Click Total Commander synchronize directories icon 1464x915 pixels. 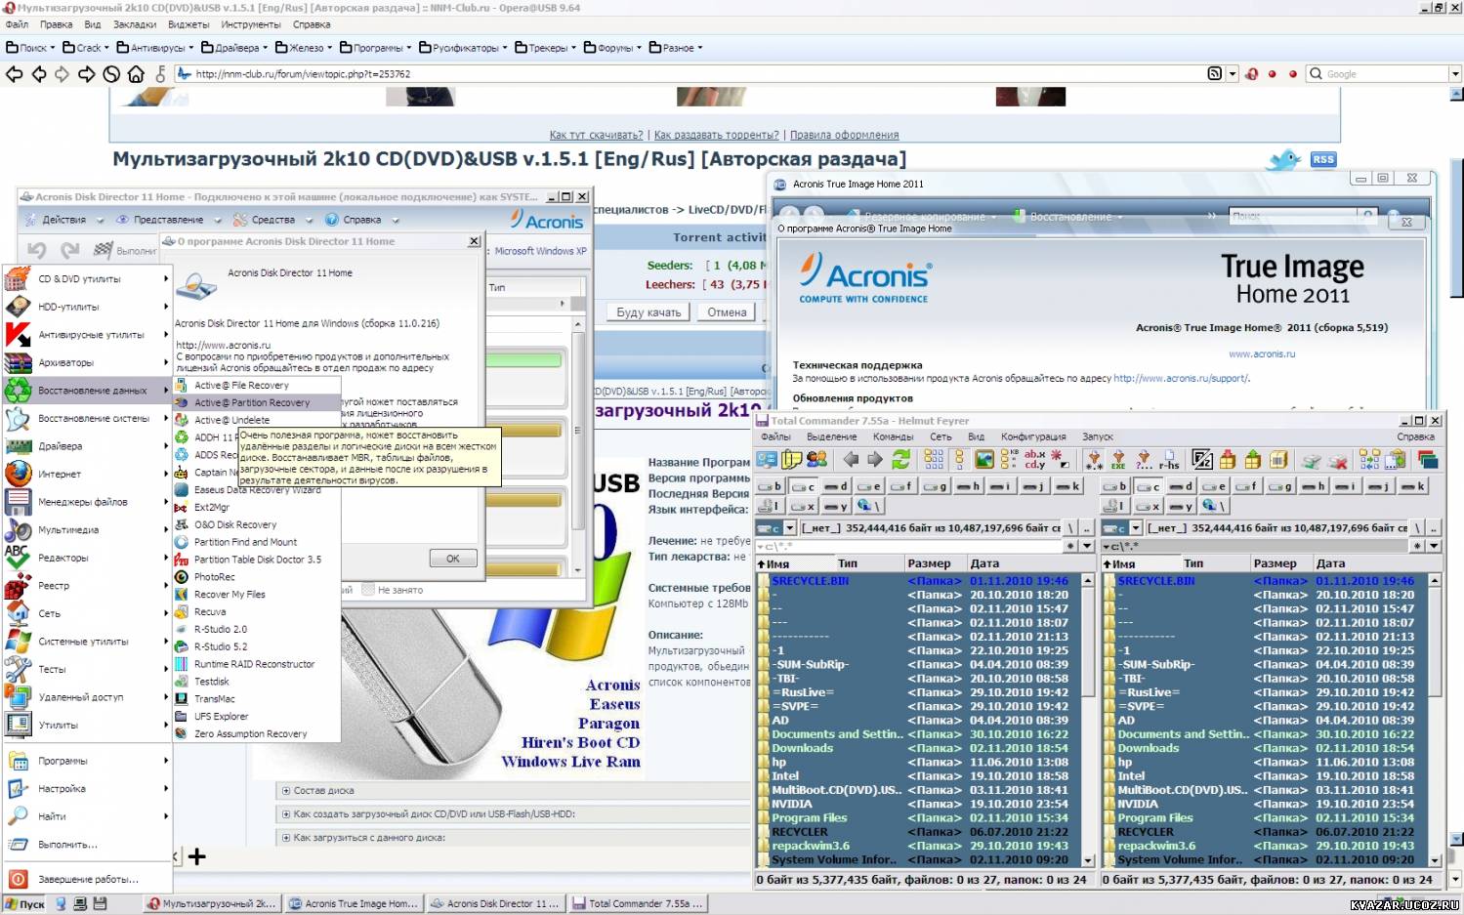pyautogui.click(x=1369, y=459)
